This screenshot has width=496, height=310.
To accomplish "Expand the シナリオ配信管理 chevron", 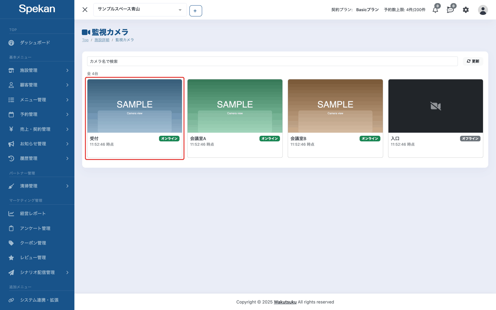I will point(67,272).
